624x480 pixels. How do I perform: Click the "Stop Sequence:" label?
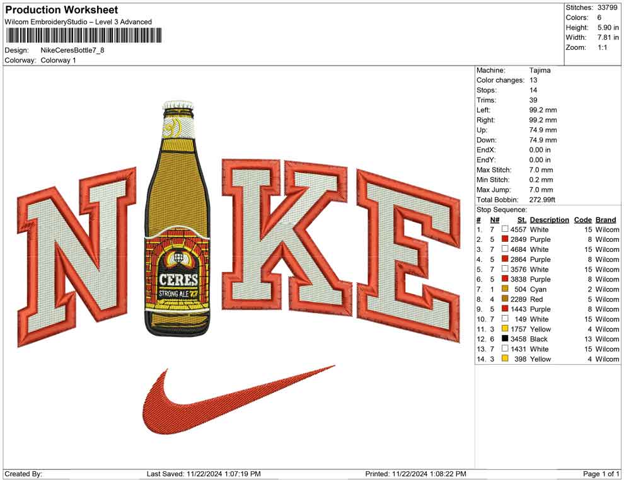click(502, 210)
